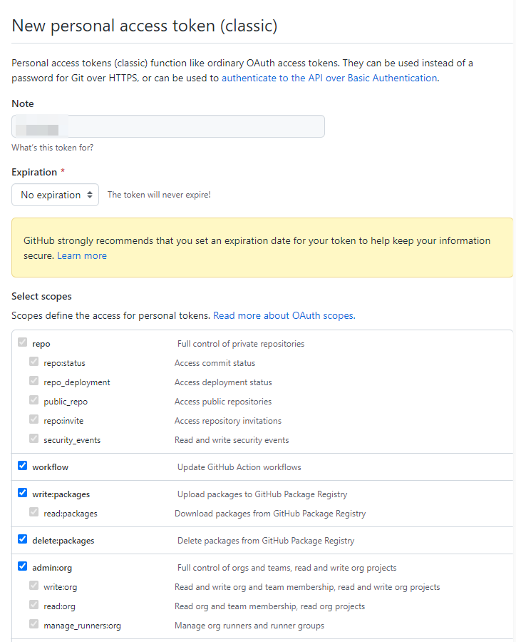Click the 'Download packages from GitHub Package Registry' text

click(270, 514)
